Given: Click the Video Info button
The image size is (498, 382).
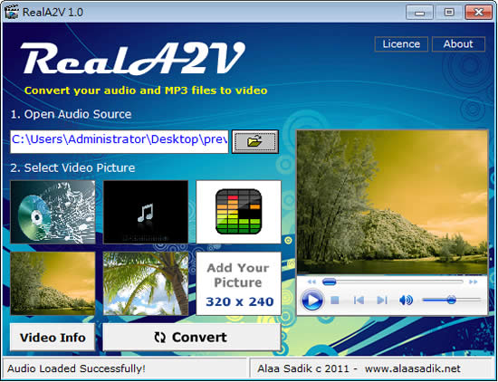Looking at the screenshot, I should tap(53, 338).
